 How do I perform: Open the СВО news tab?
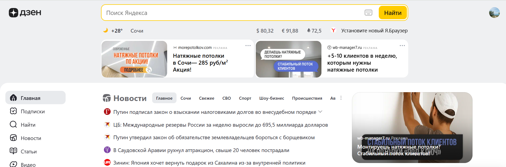(x=227, y=98)
